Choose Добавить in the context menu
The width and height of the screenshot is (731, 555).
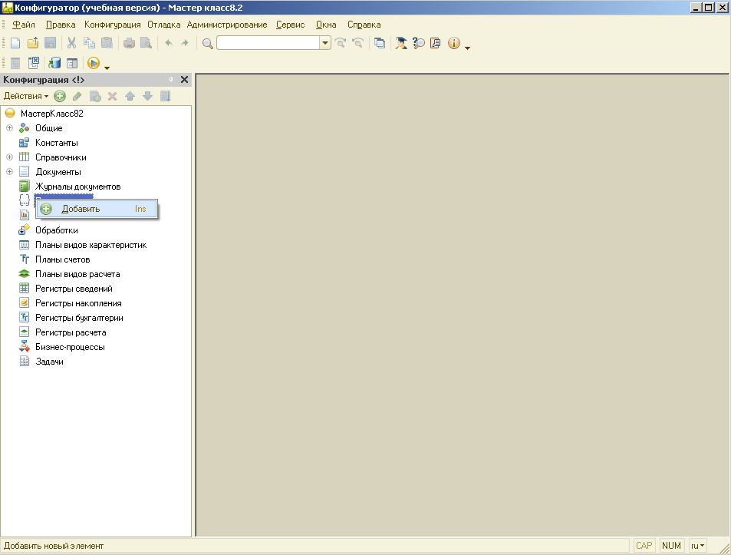[97, 209]
